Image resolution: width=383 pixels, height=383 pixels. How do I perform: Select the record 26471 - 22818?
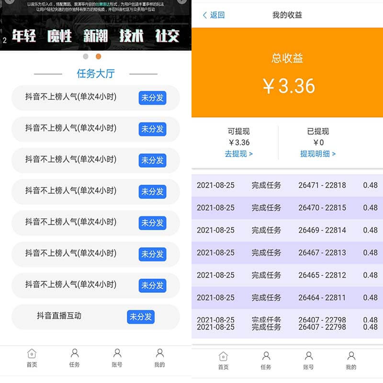(287, 185)
